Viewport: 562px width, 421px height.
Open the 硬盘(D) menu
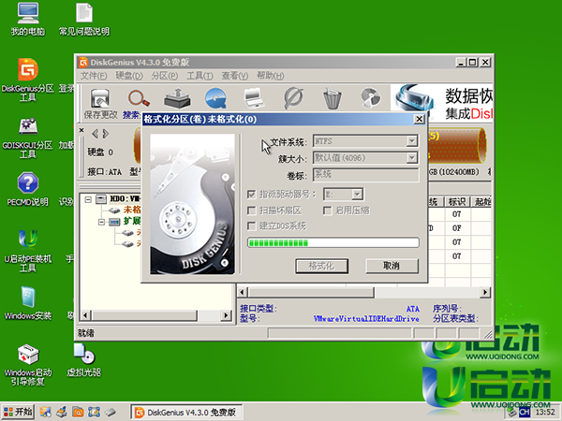tap(129, 76)
